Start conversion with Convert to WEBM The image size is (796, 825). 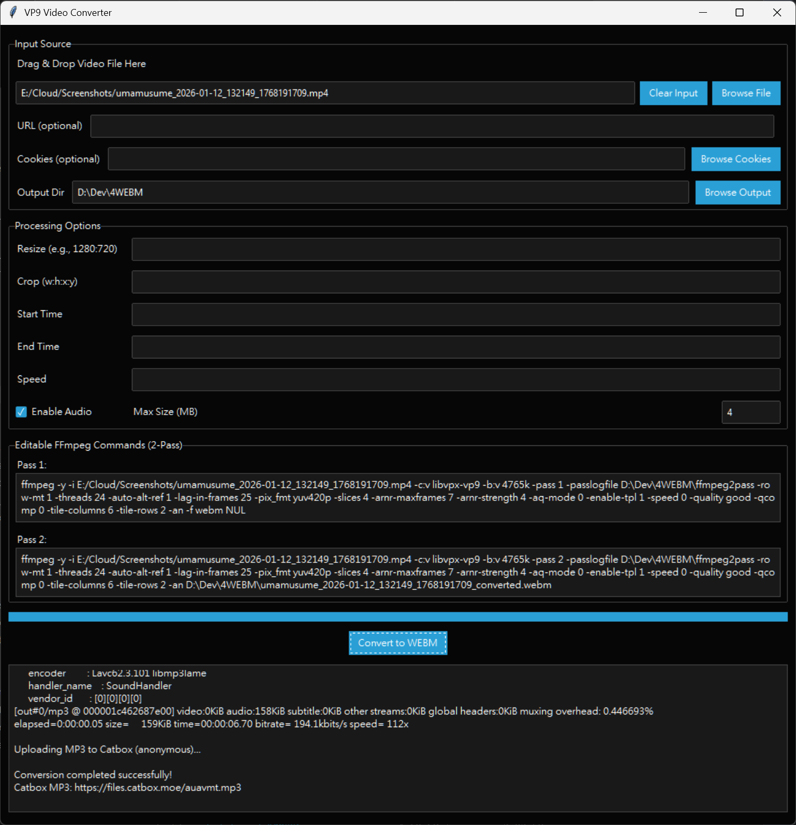pyautogui.click(x=398, y=643)
